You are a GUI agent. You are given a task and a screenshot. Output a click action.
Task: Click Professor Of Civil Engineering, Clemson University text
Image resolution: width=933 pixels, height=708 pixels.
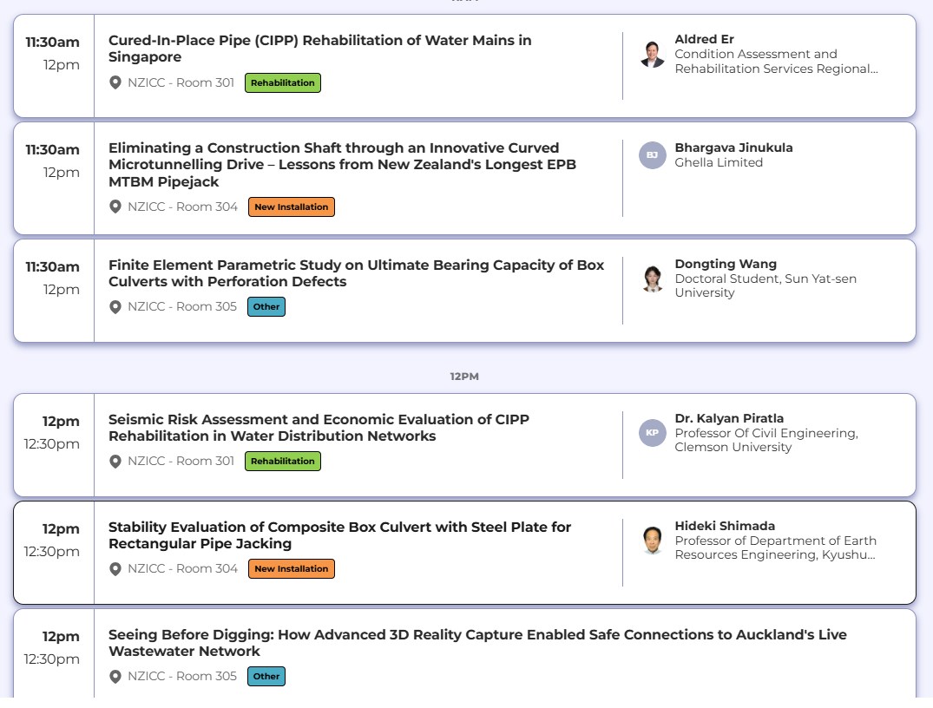(x=766, y=440)
